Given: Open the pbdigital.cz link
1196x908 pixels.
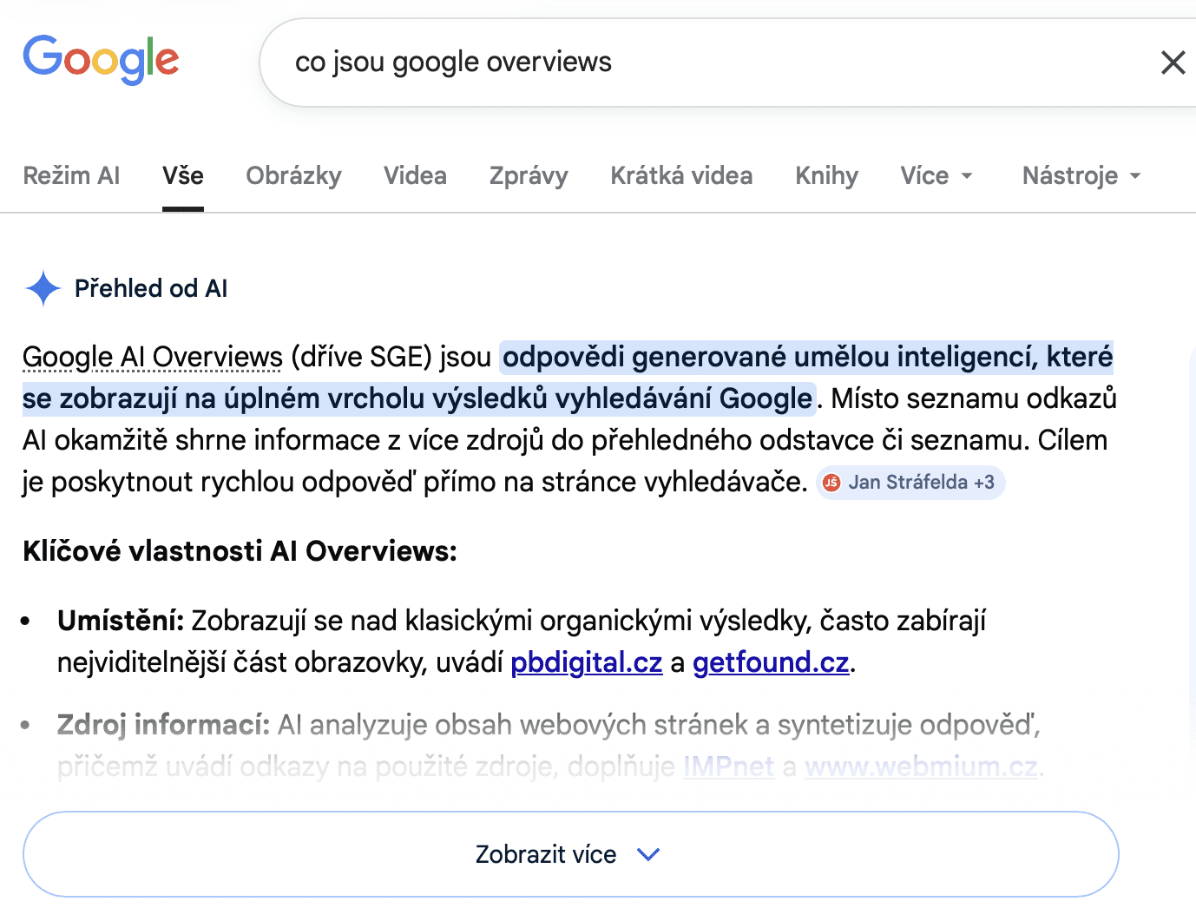Looking at the screenshot, I should pos(587,662).
